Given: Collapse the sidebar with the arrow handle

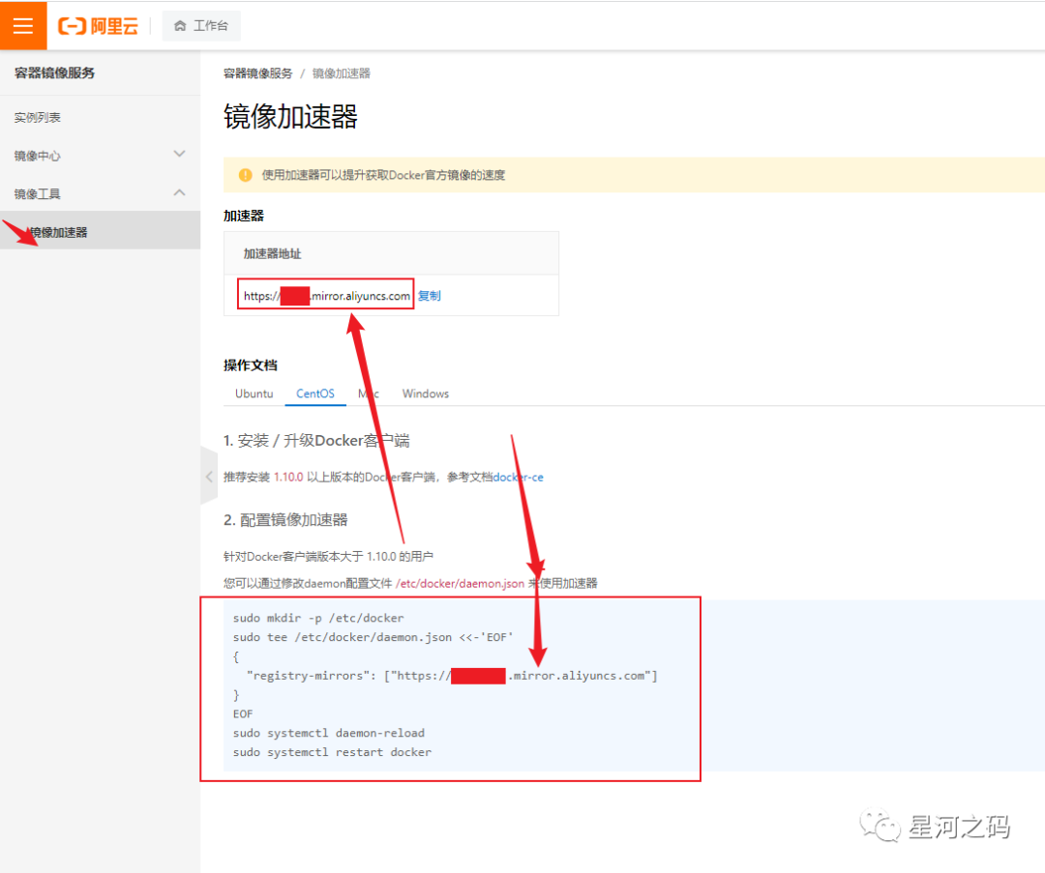Looking at the screenshot, I should 209,476.
